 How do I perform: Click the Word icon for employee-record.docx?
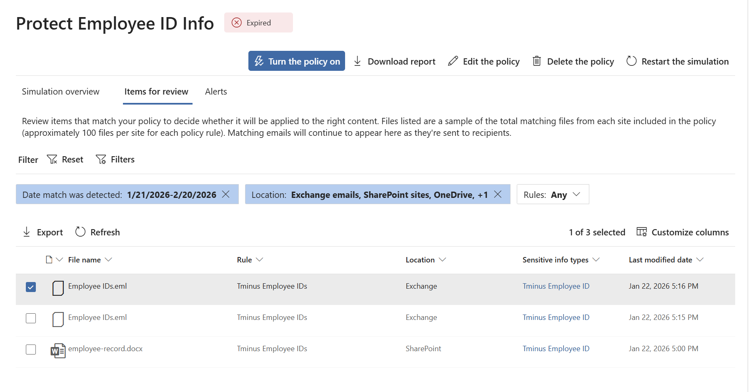[x=58, y=351]
